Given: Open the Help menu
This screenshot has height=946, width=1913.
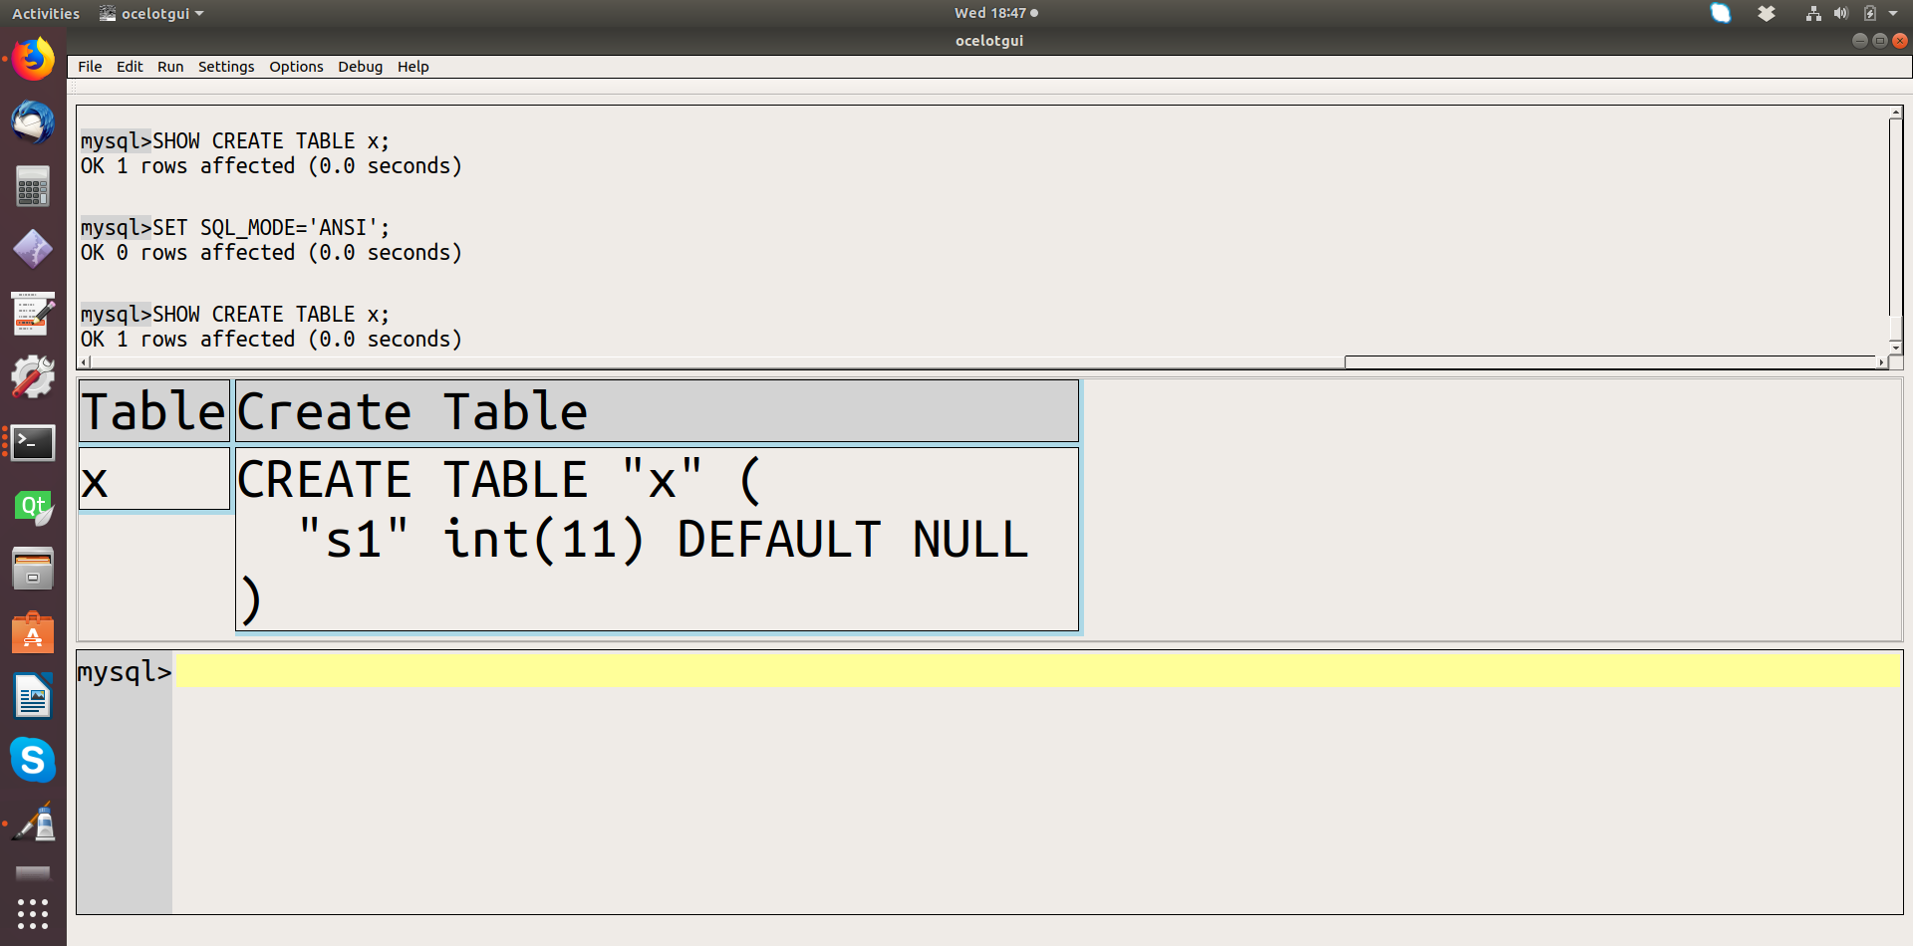Looking at the screenshot, I should point(412,67).
